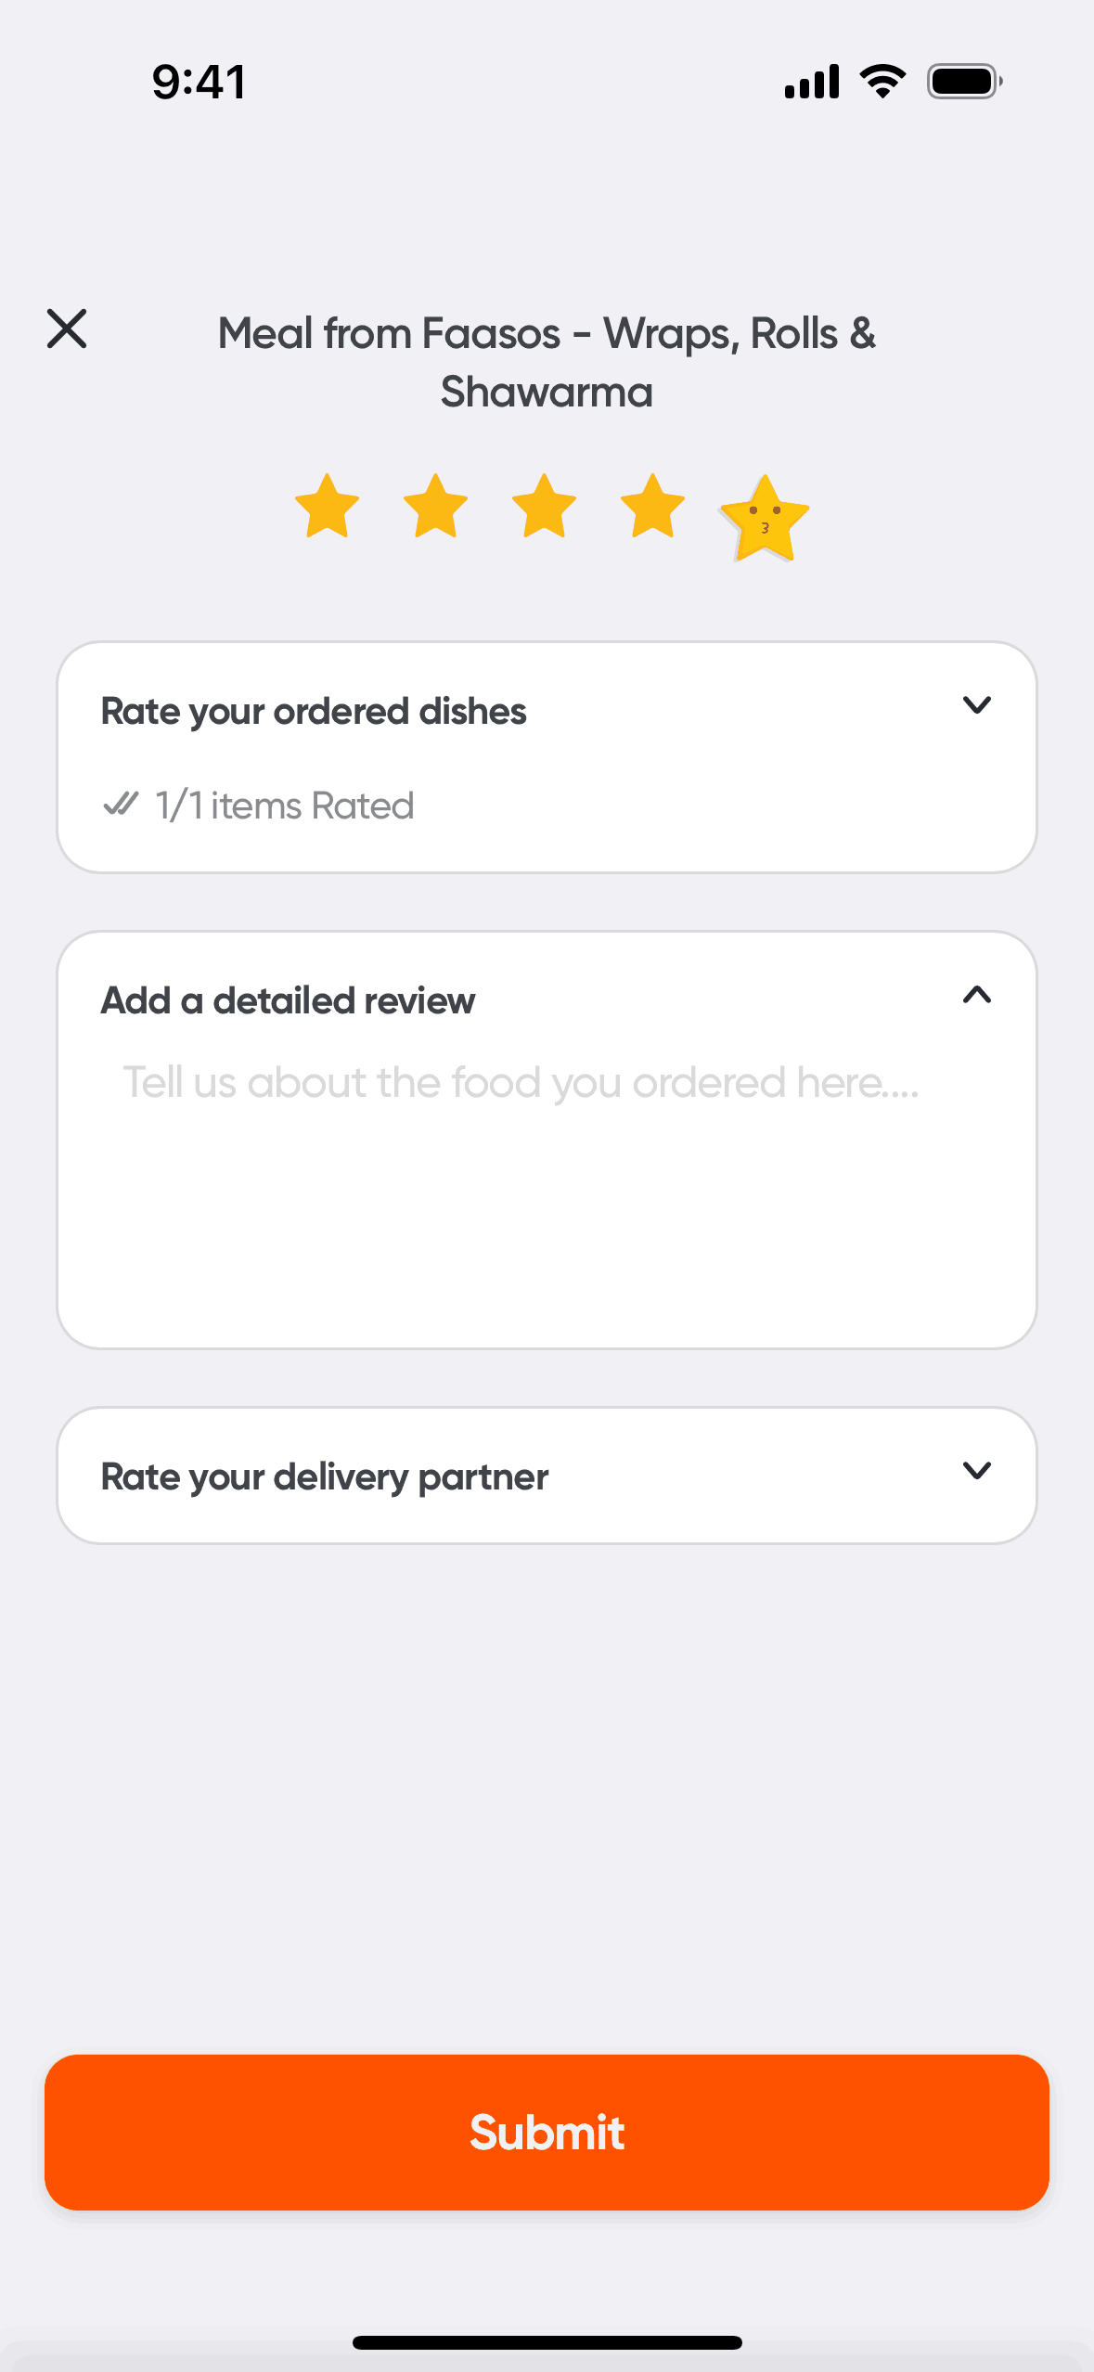
Task: Close the meal rating screen
Action: coord(67,329)
